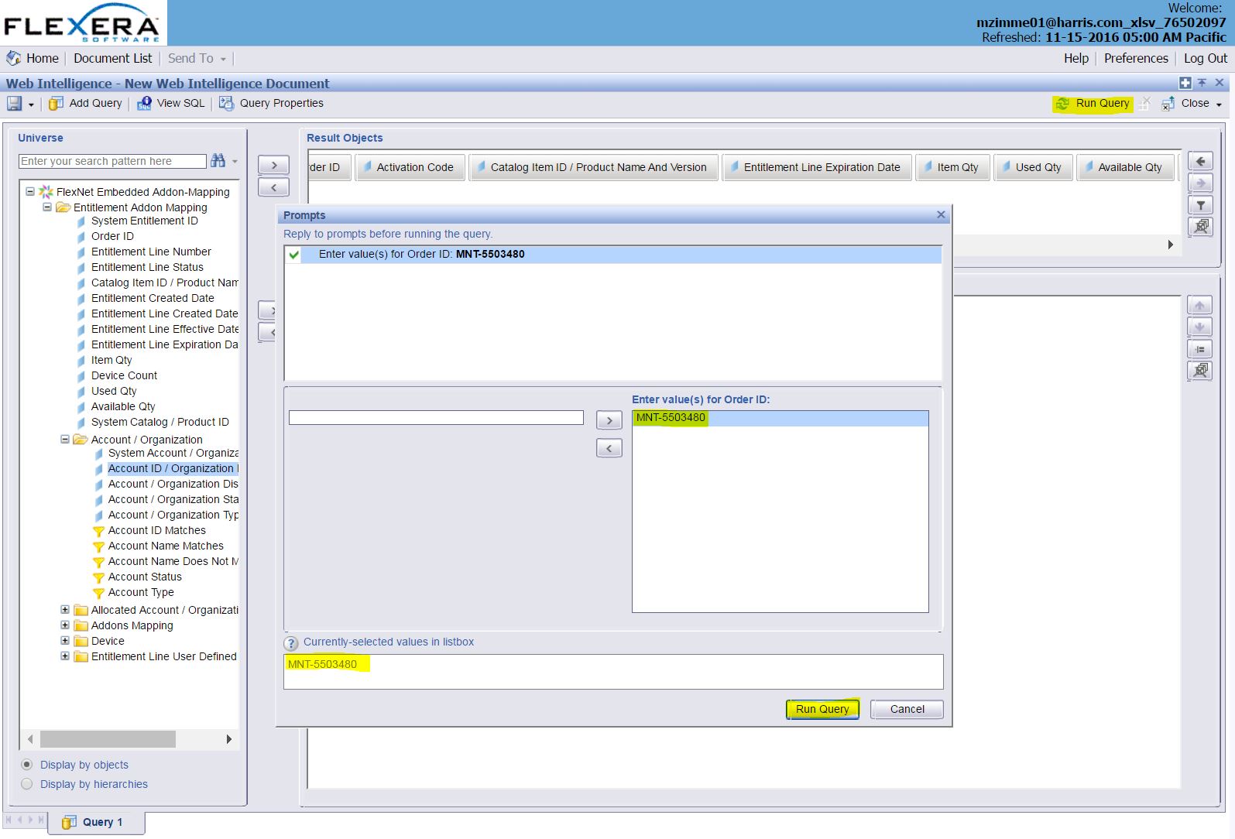
Task: Select the Order ID prompt with green checkmark
Action: [x=421, y=255]
